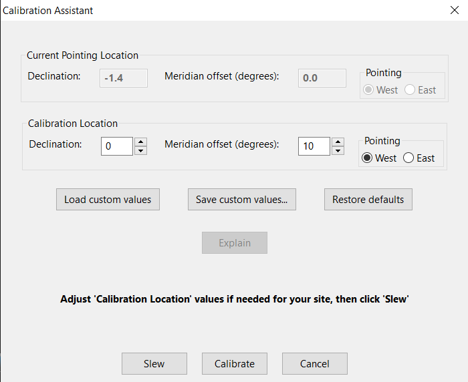Cancel the Calibration Assistant
Image resolution: width=468 pixels, height=382 pixels.
coord(315,363)
